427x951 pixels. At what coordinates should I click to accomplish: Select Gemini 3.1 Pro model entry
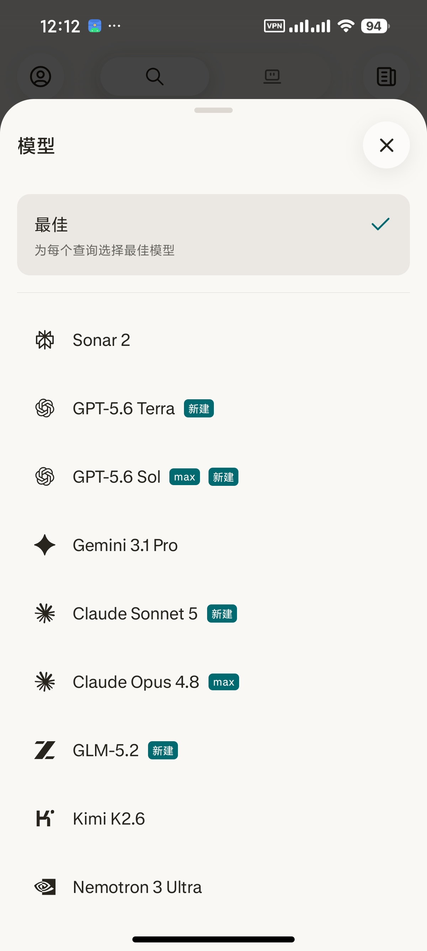[x=213, y=545]
